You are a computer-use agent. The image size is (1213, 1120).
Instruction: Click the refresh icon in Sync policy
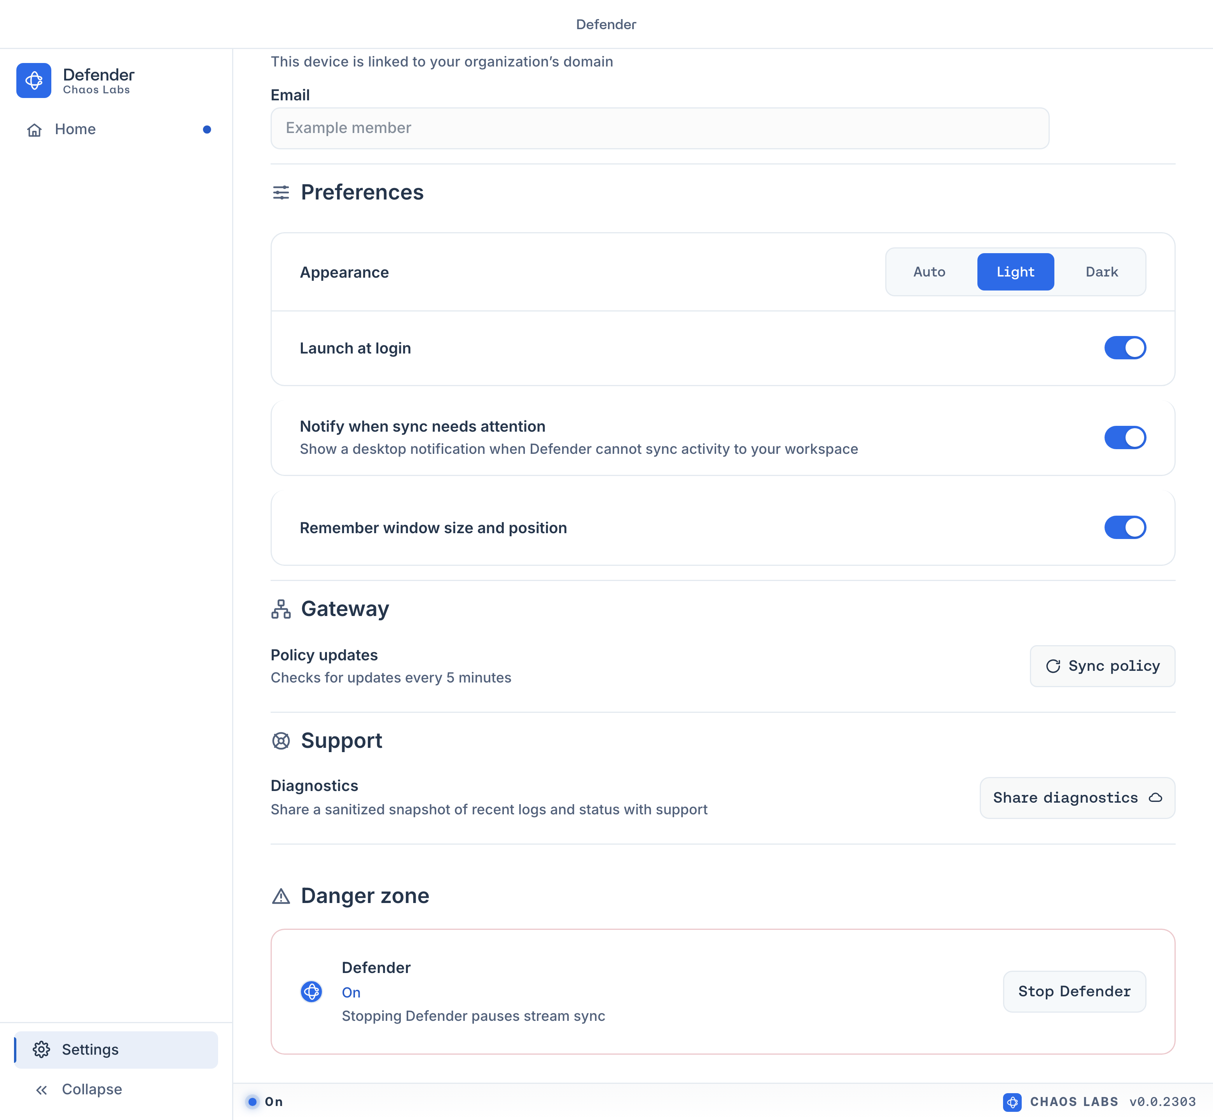pos(1053,666)
